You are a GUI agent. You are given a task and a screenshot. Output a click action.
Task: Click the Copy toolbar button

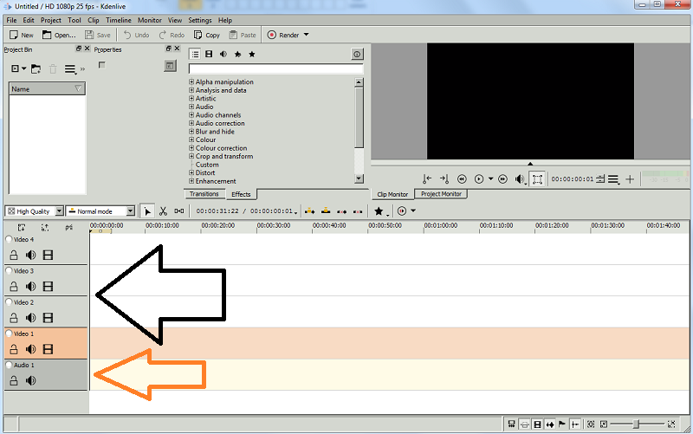point(207,35)
